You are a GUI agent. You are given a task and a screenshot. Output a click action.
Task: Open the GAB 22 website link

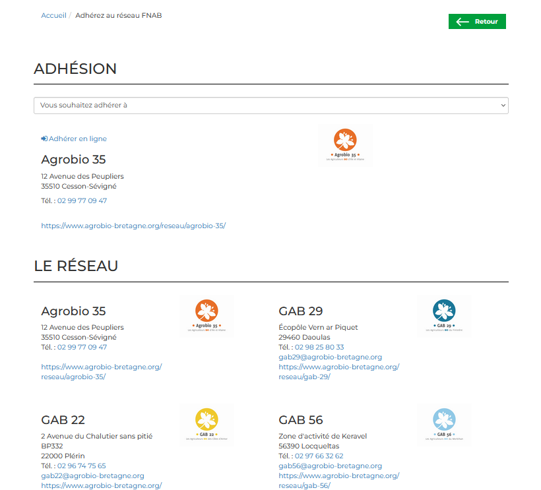coord(102,485)
